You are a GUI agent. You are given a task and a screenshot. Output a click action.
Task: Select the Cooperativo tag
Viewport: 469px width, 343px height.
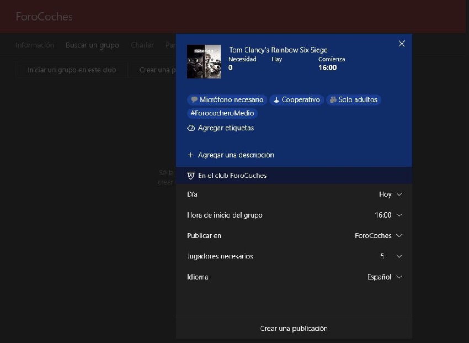[x=297, y=99]
